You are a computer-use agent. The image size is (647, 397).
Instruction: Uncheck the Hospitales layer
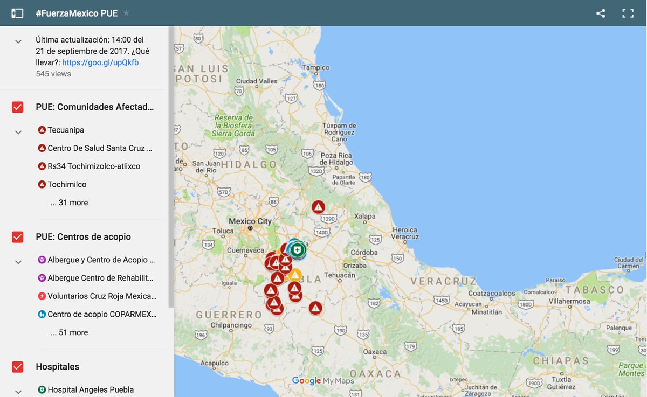pyautogui.click(x=17, y=367)
